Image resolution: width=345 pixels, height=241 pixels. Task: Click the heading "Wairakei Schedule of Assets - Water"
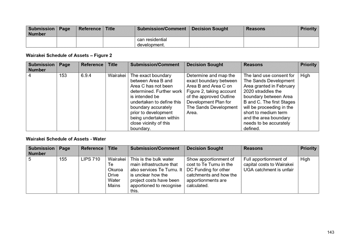66,139
